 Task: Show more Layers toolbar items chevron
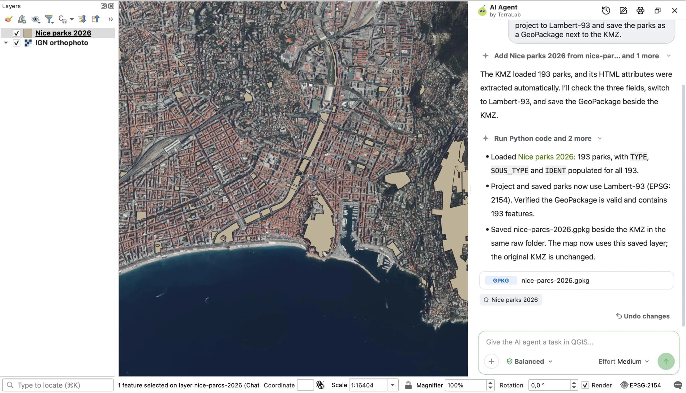tap(111, 19)
